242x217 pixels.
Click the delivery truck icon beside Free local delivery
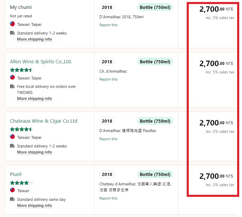[13, 86]
